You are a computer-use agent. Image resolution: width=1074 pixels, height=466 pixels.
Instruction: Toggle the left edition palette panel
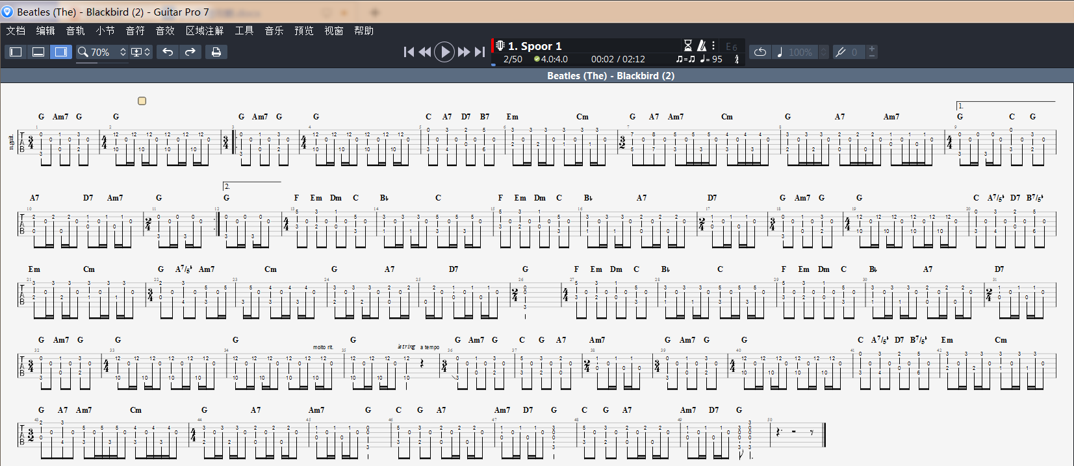pyautogui.click(x=16, y=52)
